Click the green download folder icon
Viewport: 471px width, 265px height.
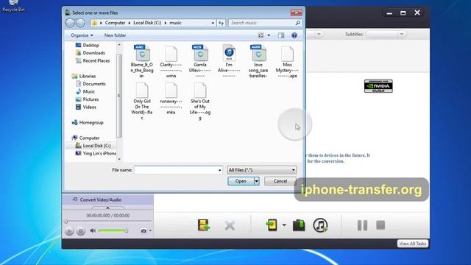(x=299, y=225)
